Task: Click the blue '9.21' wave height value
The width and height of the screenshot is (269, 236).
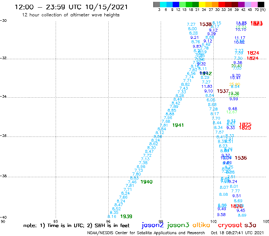Action: (194, 37)
